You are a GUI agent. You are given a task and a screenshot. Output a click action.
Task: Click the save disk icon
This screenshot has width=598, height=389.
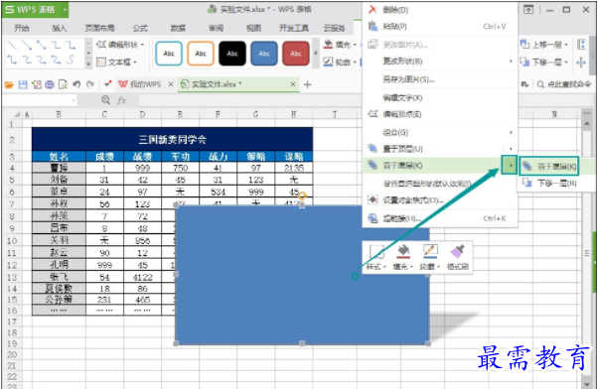[x=23, y=84]
